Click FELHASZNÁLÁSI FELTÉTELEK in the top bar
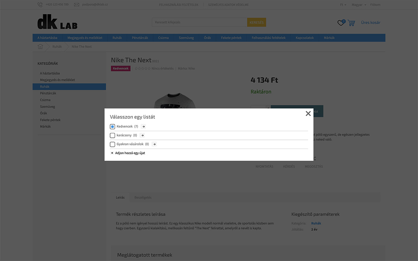The image size is (418, 261). (179, 5)
